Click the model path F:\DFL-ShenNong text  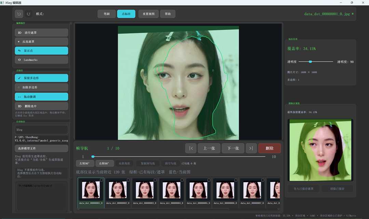[x=41, y=139]
